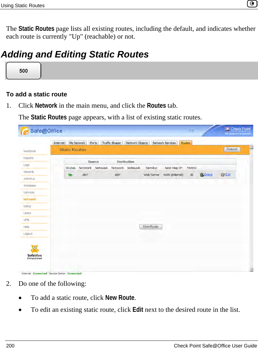258x348 pixels.
Task: Open the Internet tab
Action: coord(59,143)
